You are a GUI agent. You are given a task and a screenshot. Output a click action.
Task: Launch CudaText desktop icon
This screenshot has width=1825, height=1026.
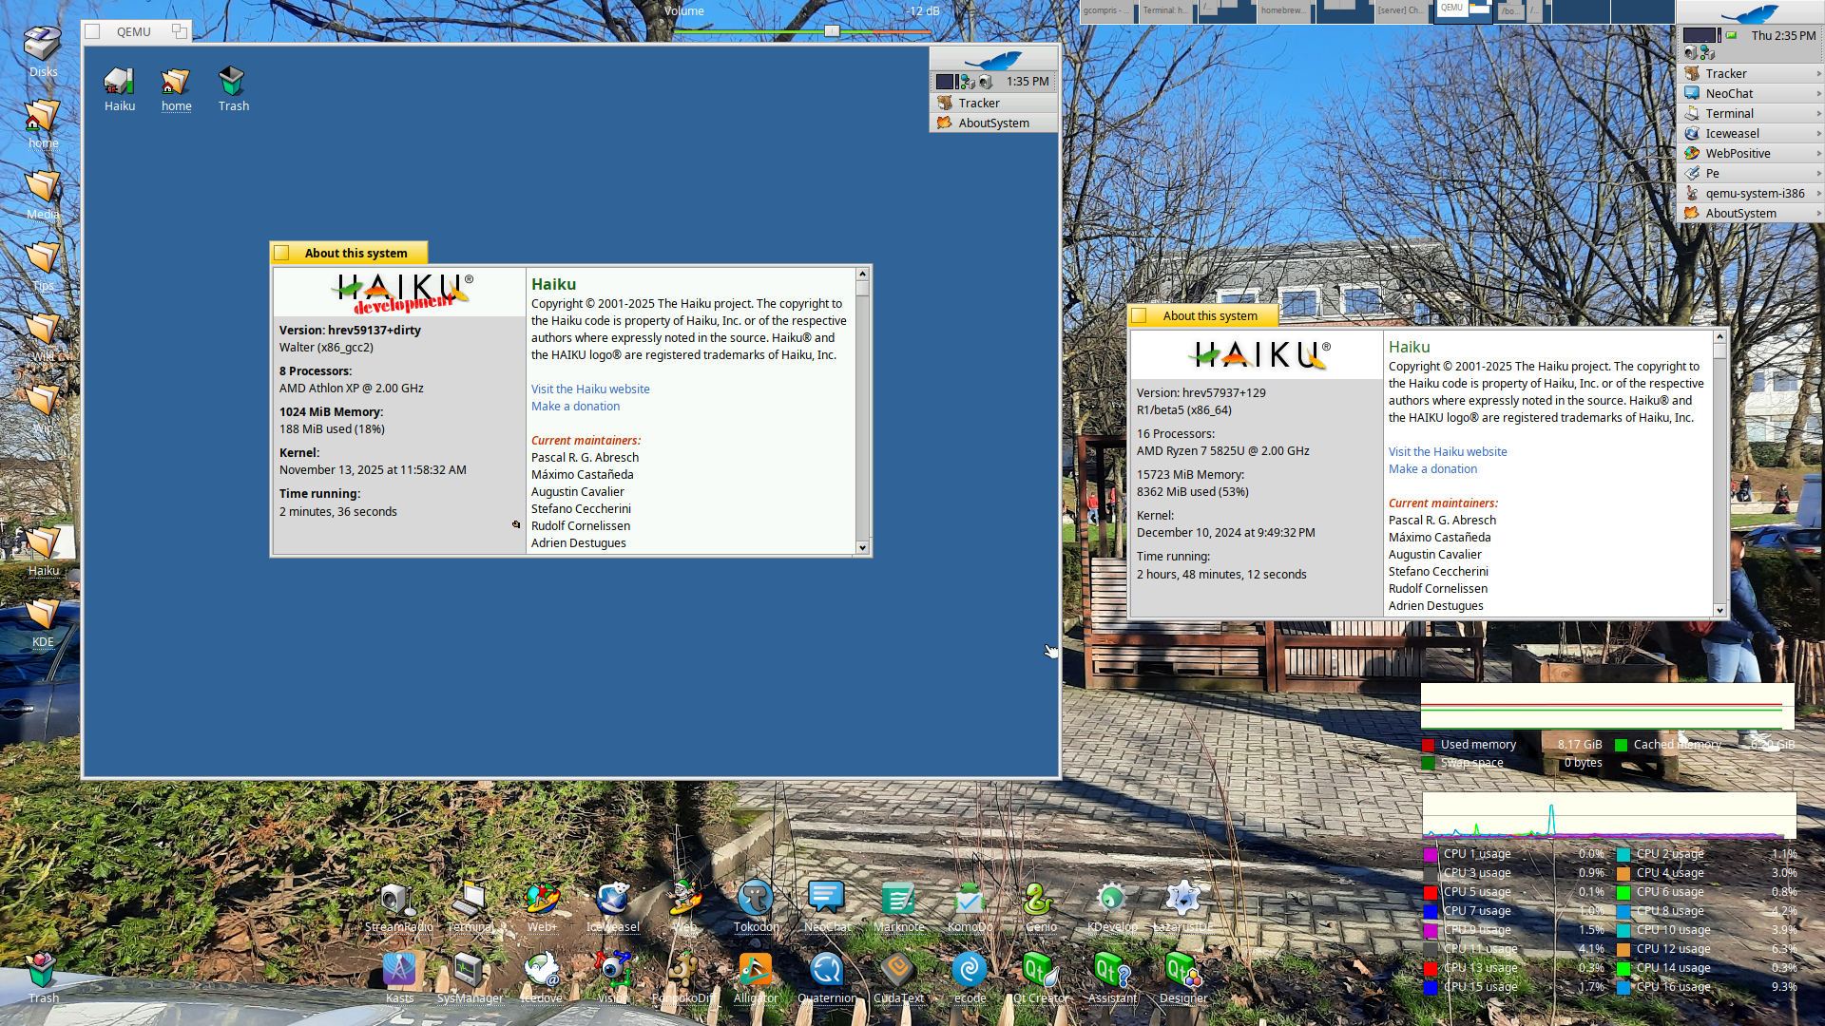898,971
